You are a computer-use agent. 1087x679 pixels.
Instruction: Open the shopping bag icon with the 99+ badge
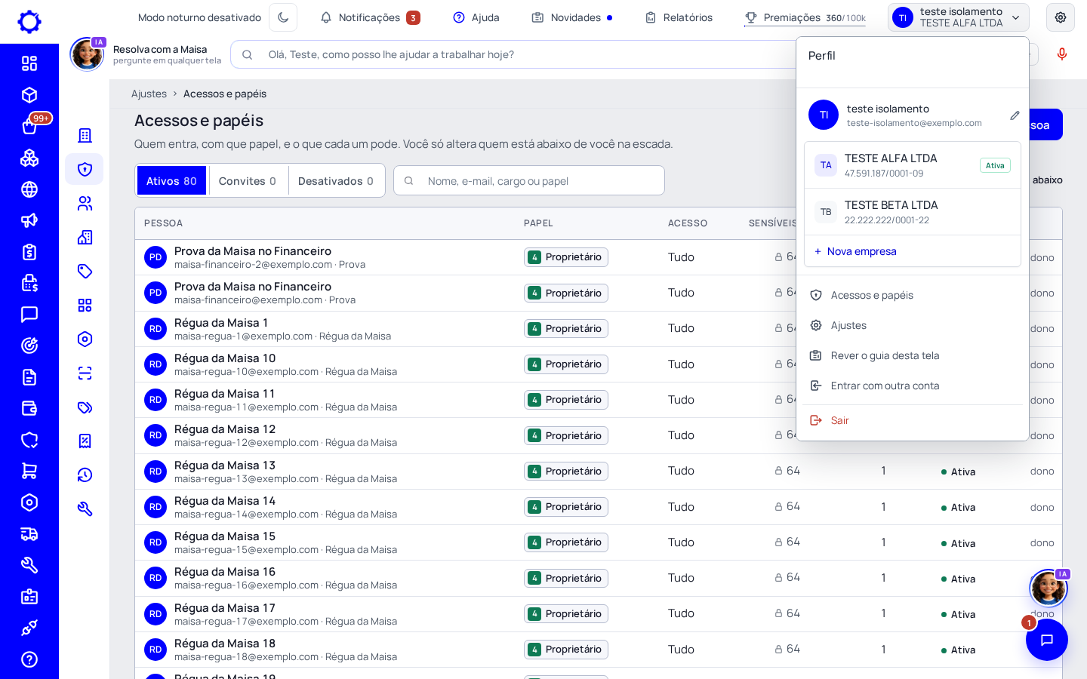[x=29, y=126]
